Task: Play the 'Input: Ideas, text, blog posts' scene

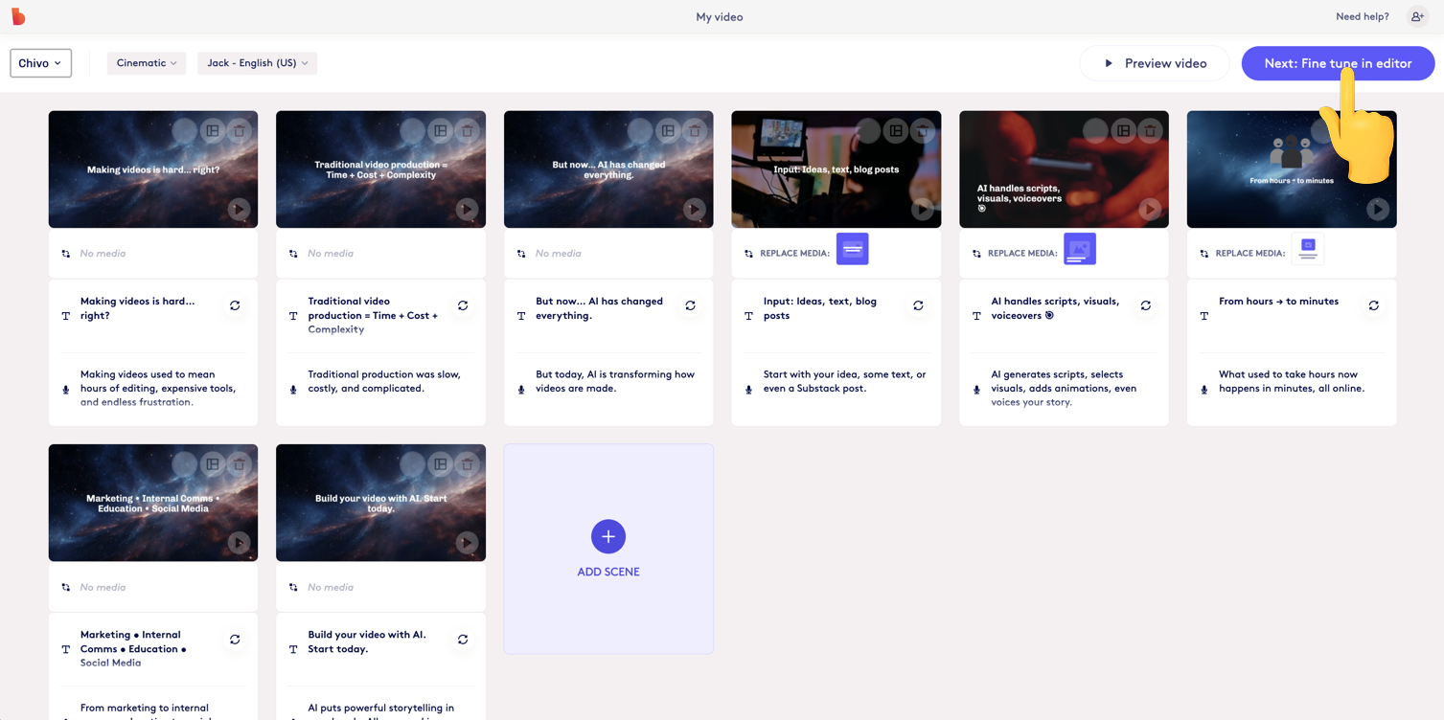Action: (x=922, y=209)
